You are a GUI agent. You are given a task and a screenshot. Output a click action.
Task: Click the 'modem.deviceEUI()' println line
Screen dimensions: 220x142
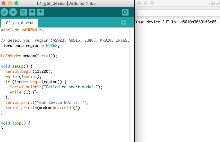[43, 108]
